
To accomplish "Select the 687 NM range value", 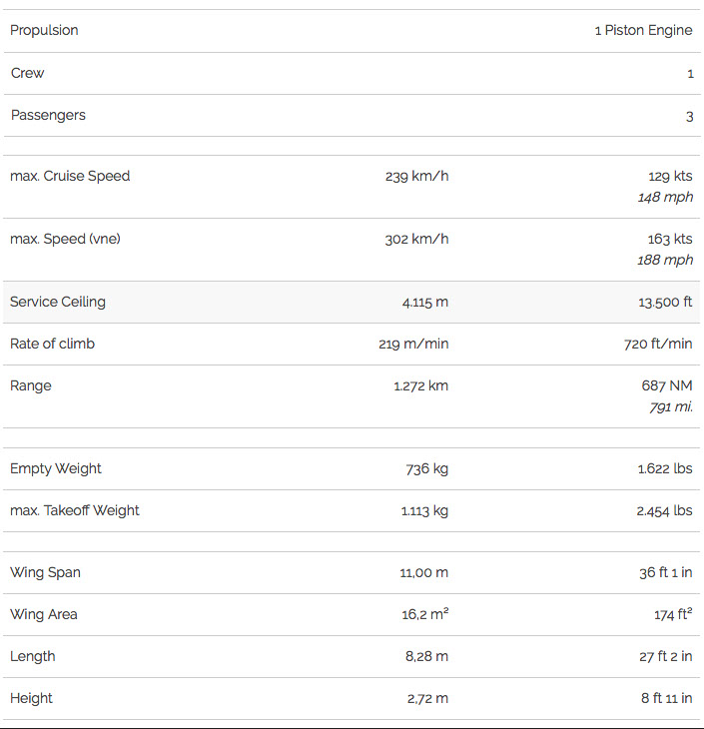I will click(x=667, y=385).
